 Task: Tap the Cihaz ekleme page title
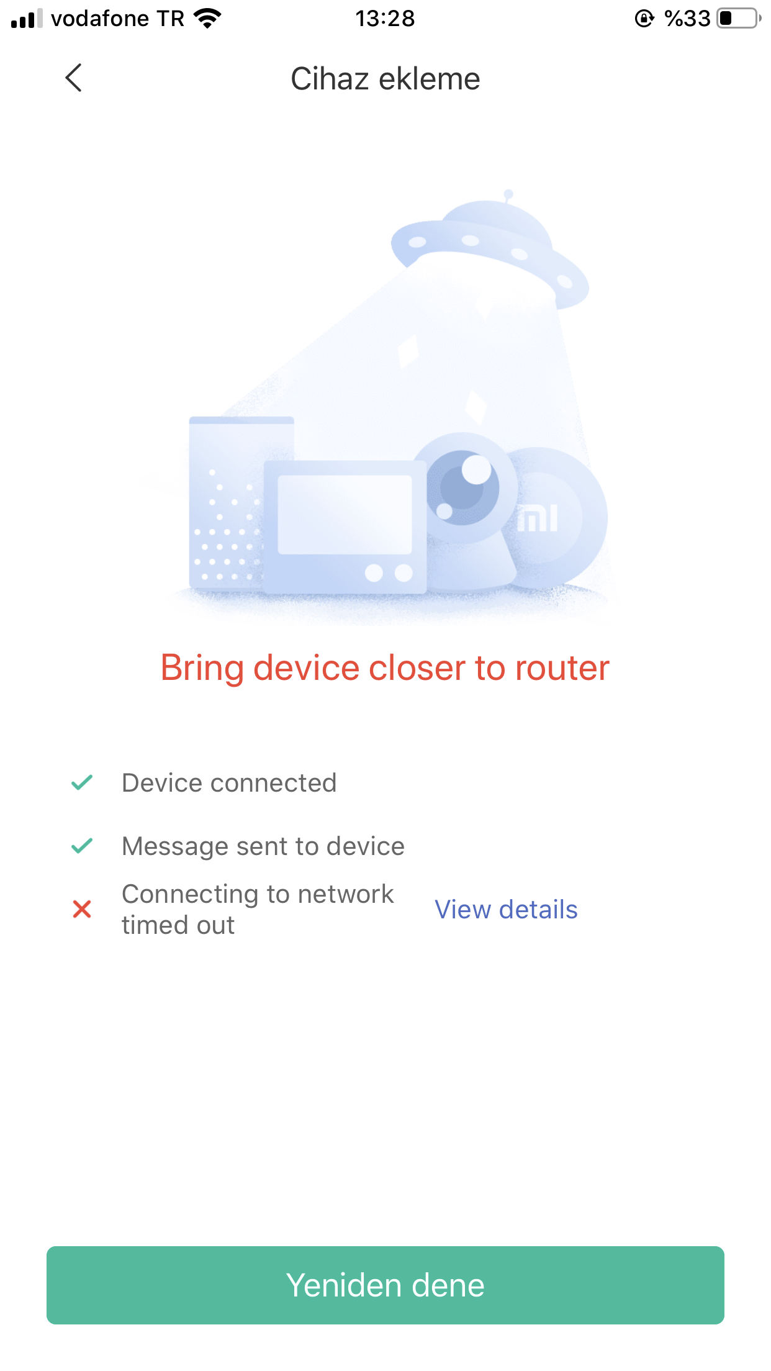385,79
